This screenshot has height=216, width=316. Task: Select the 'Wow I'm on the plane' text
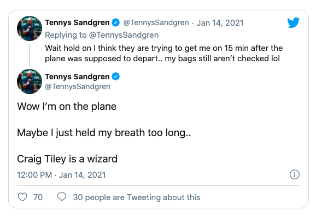[67, 107]
